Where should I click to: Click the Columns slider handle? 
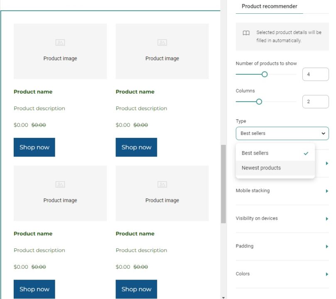point(259,101)
